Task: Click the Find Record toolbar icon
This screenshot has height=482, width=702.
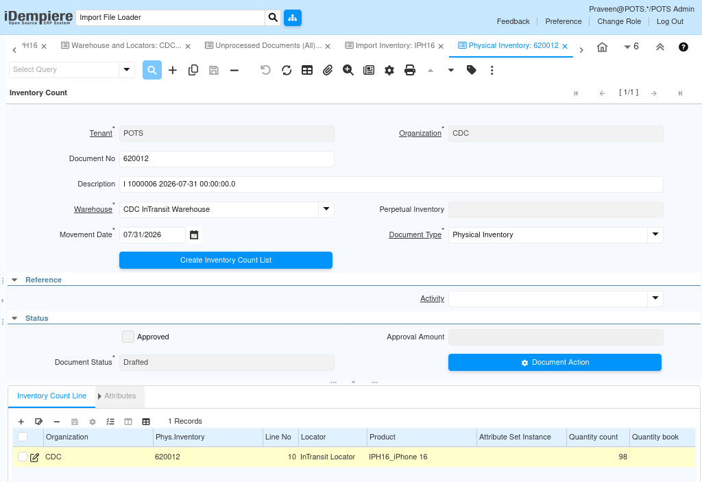Action: tap(152, 71)
